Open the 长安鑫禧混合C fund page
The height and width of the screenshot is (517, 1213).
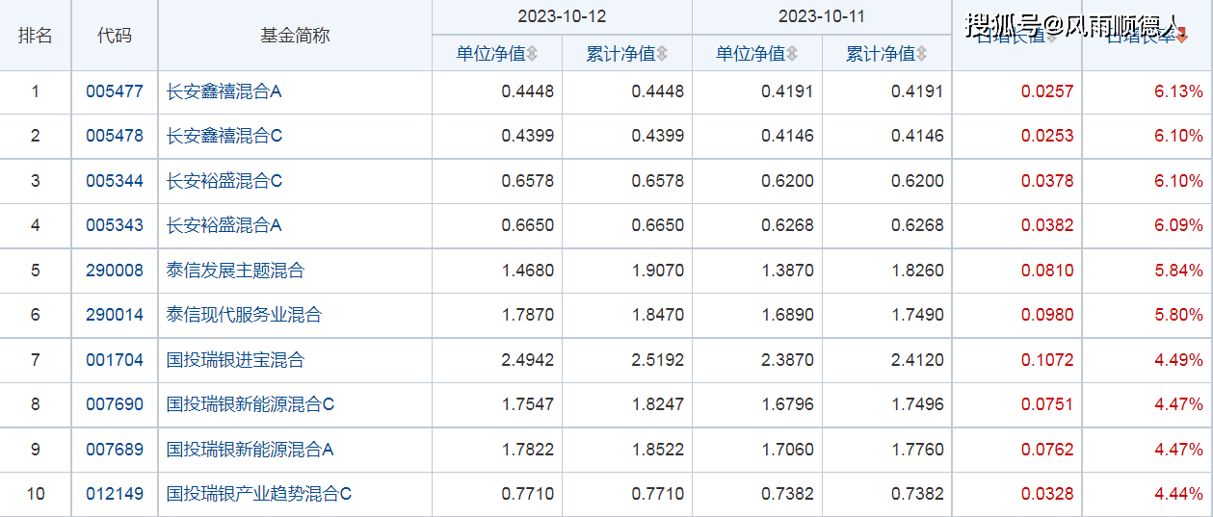(224, 136)
